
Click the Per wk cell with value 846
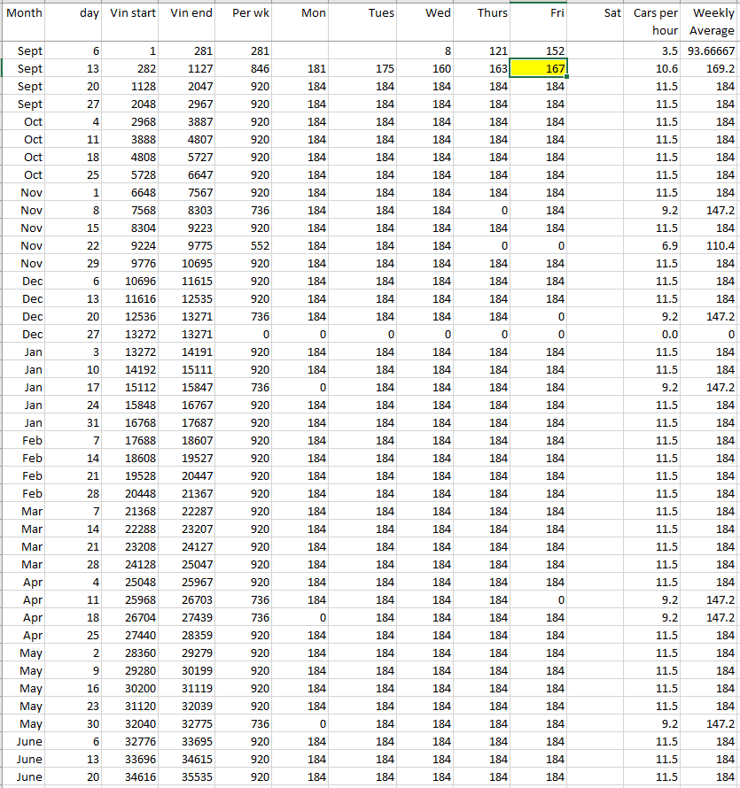pyautogui.click(x=245, y=69)
